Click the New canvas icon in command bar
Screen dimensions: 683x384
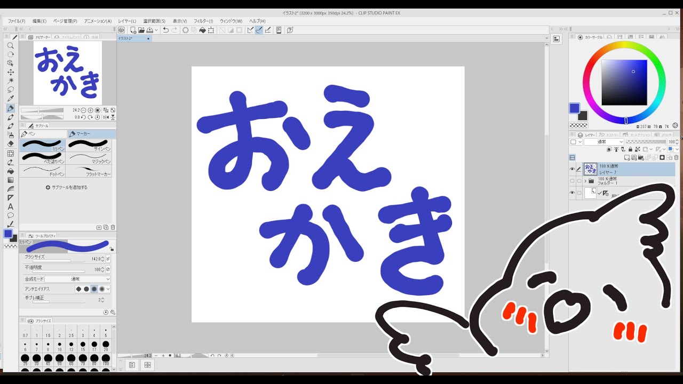click(x=133, y=30)
